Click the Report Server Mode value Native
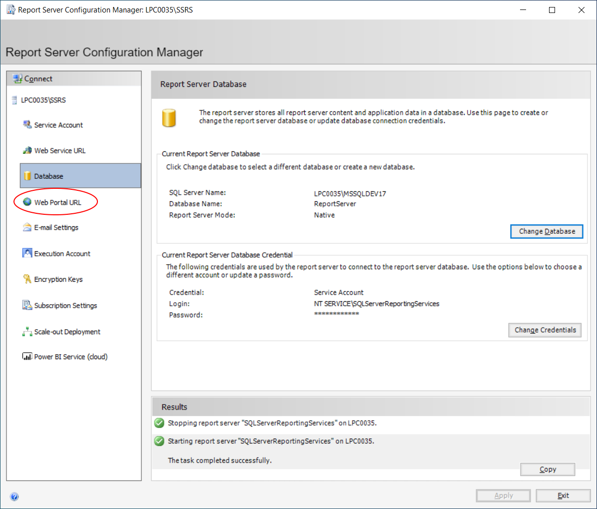This screenshot has width=597, height=509. tap(324, 215)
